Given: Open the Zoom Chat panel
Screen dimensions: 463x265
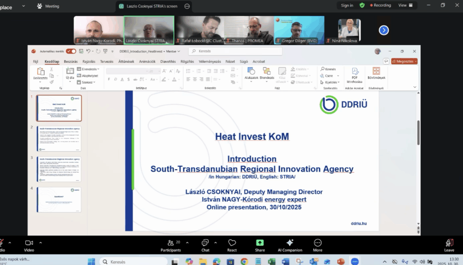Looking at the screenshot, I should click(x=205, y=244).
